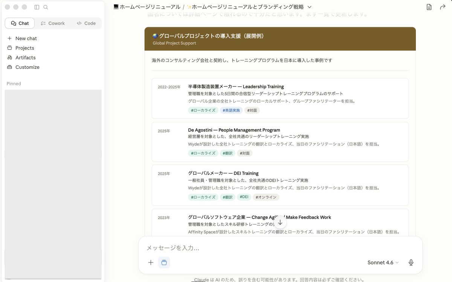The width and height of the screenshot is (452, 282).
Task: Switch to the Code tab
Action: (x=86, y=23)
